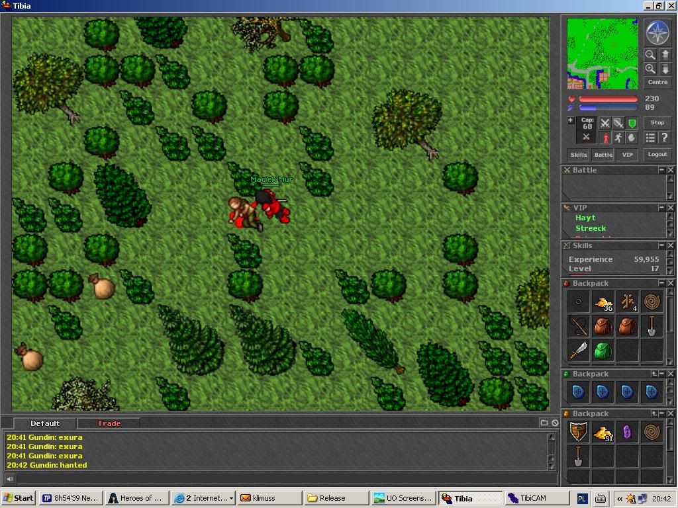The image size is (678, 508).
Task: Click the Logout button
Action: click(657, 154)
